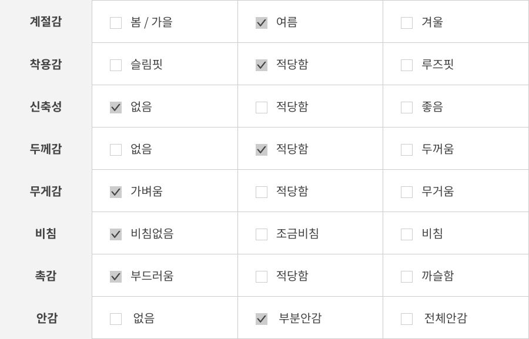Enable the 루즈핏 checkbox
This screenshot has width=529, height=339.
tap(407, 65)
